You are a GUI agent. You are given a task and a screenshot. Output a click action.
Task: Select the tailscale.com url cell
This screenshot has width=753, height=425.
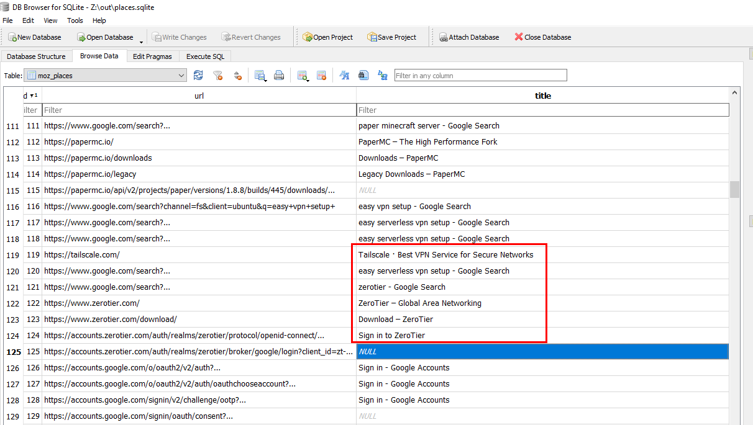(x=199, y=255)
